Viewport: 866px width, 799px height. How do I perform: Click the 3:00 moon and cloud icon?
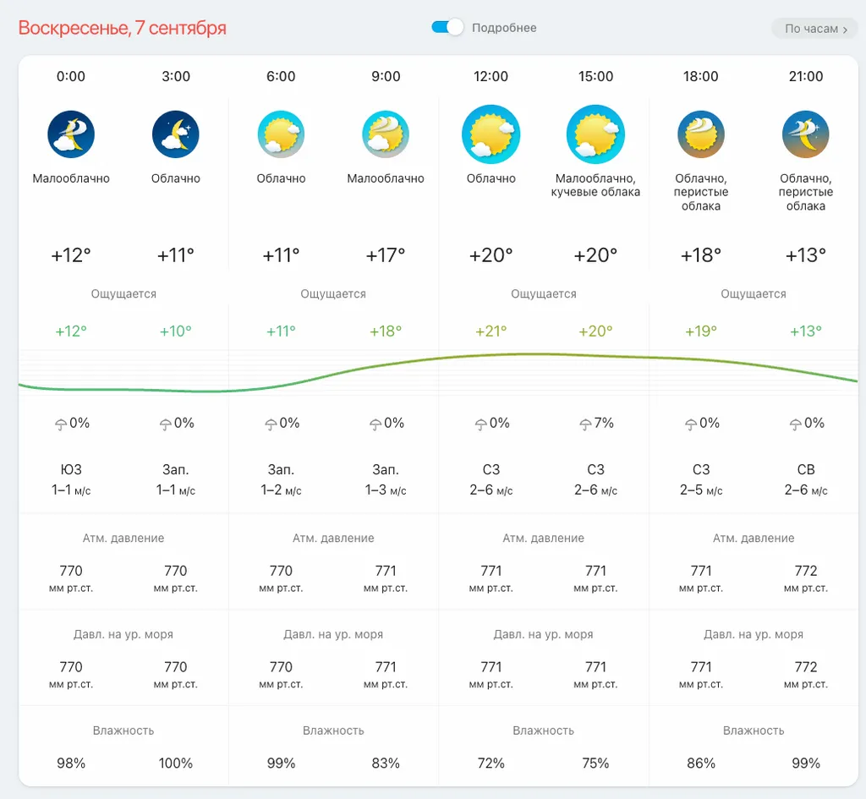(176, 134)
